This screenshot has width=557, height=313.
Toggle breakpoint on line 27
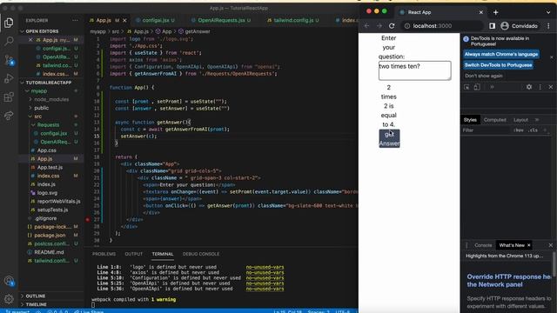tap(88, 220)
